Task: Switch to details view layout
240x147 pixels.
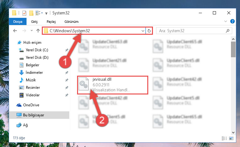Action: (224, 139)
